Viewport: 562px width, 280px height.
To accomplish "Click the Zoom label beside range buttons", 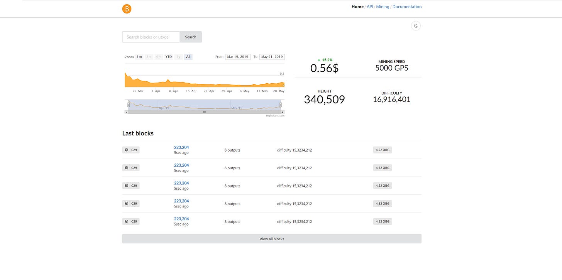I will (129, 57).
